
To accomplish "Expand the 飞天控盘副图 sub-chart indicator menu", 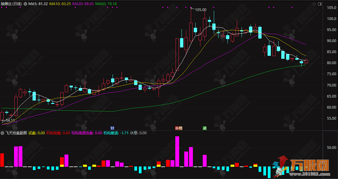I will click(3, 133).
